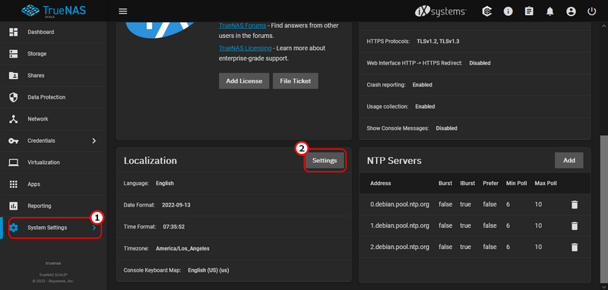Click the Storage sidebar icon
The width and height of the screenshot is (608, 290).
pyautogui.click(x=14, y=54)
